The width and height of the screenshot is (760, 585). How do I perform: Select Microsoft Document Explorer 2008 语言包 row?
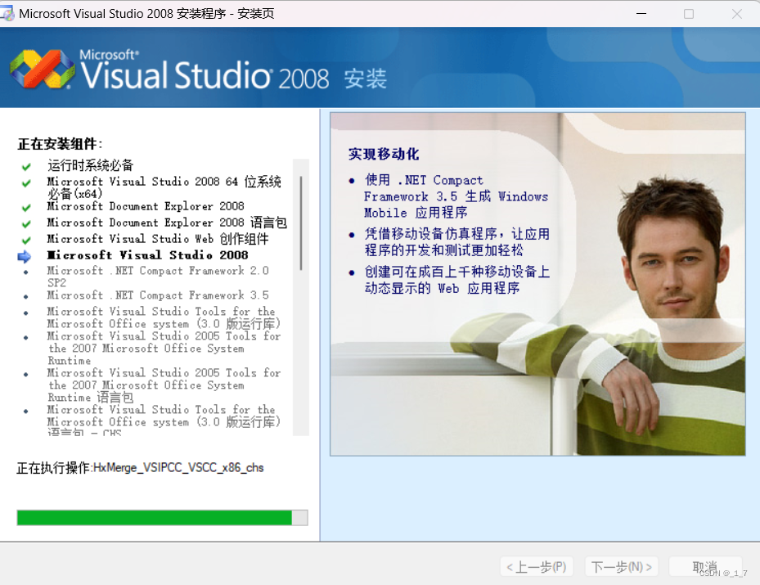[x=167, y=223]
